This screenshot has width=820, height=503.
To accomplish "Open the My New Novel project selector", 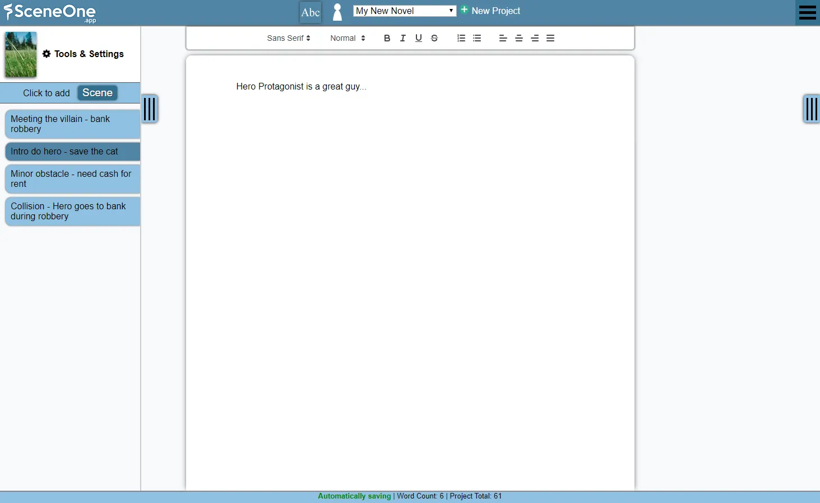I will coord(404,11).
